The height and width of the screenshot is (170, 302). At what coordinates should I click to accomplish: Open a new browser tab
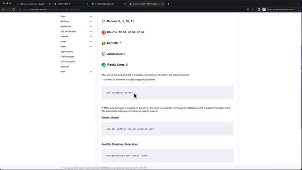[168, 4]
